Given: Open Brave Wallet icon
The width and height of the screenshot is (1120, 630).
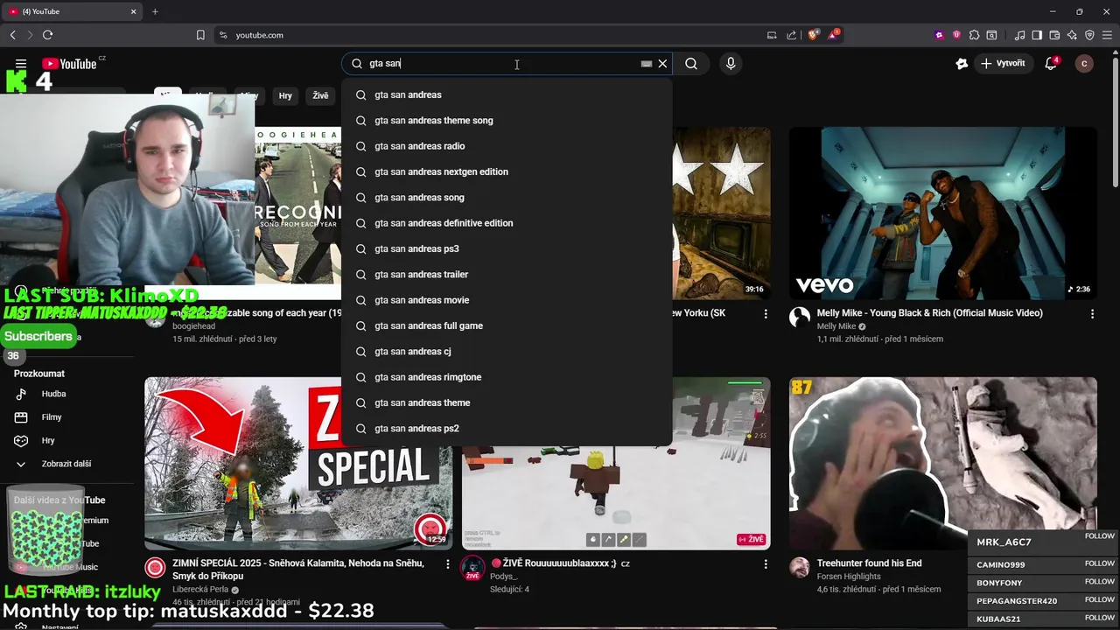Looking at the screenshot, I should coord(1054,35).
